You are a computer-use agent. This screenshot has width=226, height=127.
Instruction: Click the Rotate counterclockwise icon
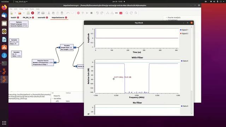click(97, 13)
